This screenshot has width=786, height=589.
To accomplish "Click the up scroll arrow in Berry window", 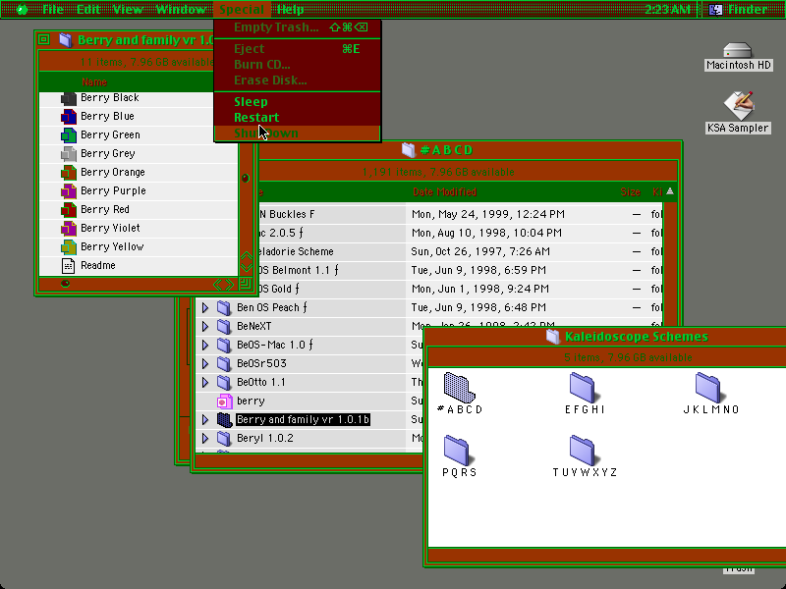I will [x=246, y=257].
